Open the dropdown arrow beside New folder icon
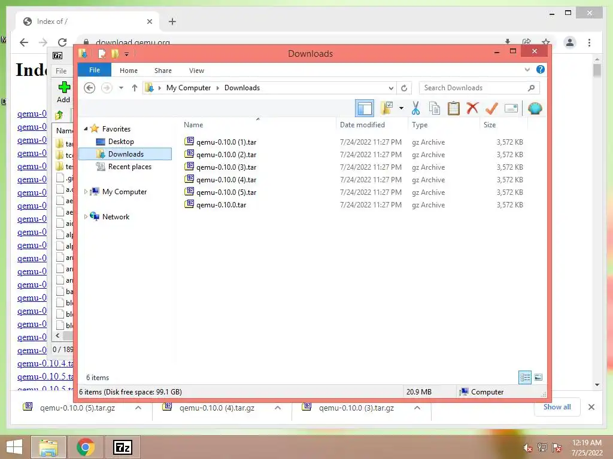613x459 pixels. (401, 108)
